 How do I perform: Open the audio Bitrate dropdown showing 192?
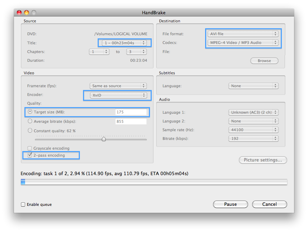click(x=254, y=139)
